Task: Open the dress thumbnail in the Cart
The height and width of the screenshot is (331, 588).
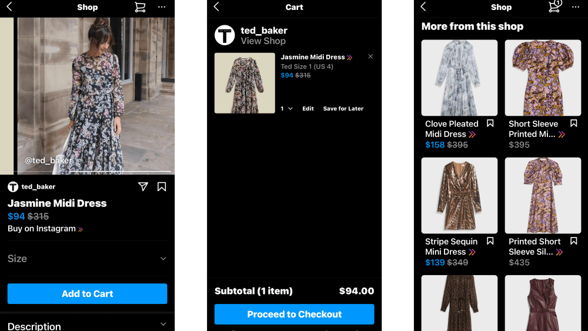Action: click(x=245, y=83)
